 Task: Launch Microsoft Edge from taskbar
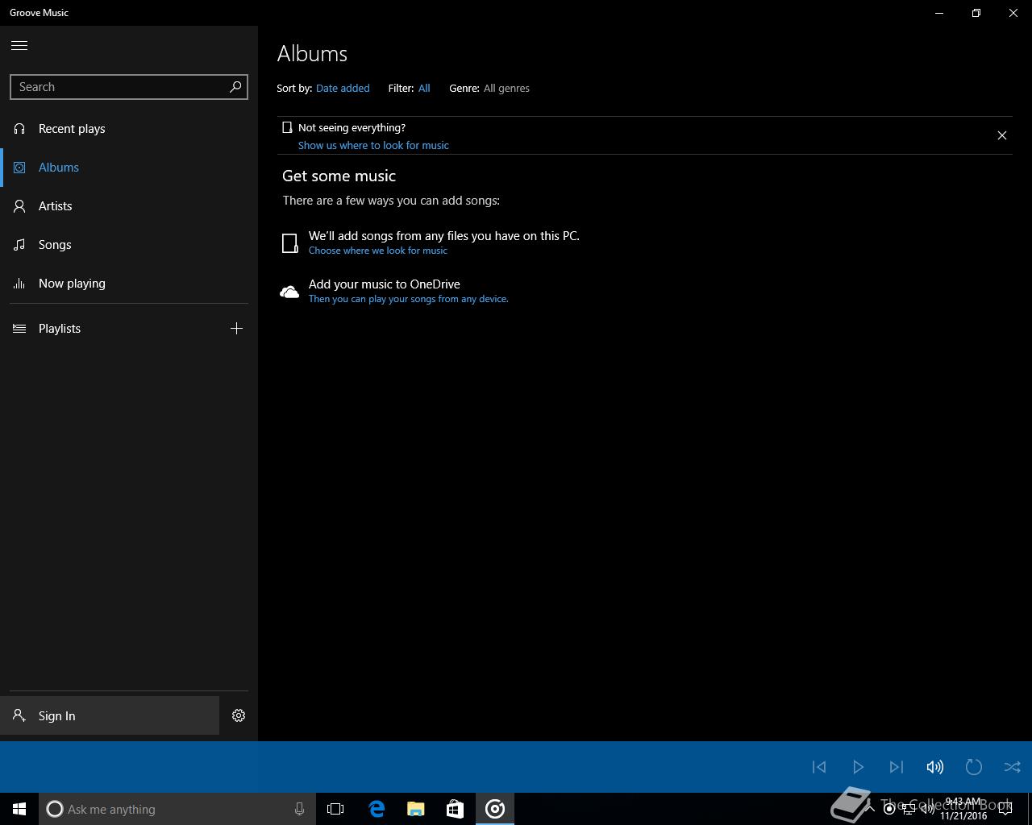click(377, 809)
